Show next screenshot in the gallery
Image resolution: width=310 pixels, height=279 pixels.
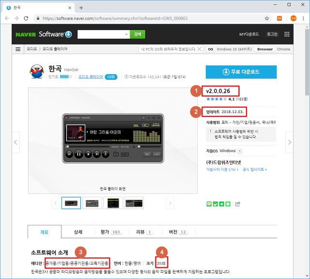[170, 203]
